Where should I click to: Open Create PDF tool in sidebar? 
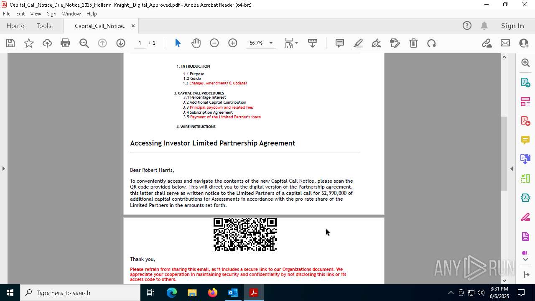525,121
